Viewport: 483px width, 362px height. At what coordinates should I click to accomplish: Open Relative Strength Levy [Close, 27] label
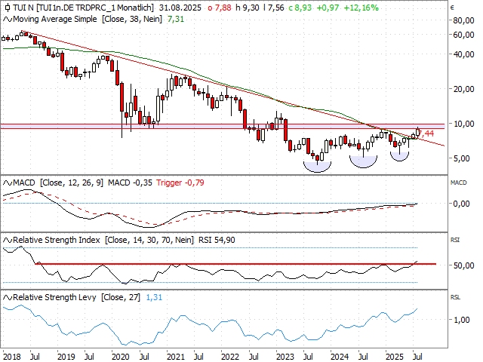coord(77,297)
